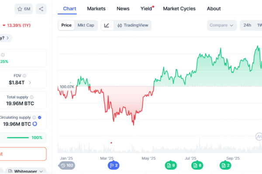Expand the Whitepaper dropdown
The image size is (262, 174).
pyautogui.click(x=27, y=171)
